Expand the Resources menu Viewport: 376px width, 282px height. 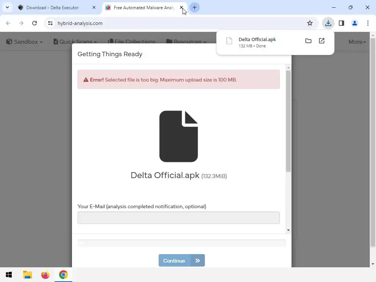click(186, 42)
